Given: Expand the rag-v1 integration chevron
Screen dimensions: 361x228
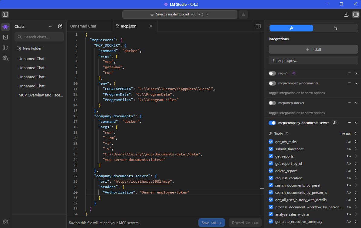Looking at the screenshot, I should coord(356,73).
